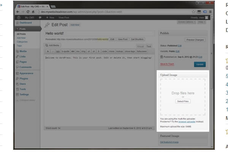Open the + New admin bar menu
Image resolution: width=228 pixels, height=152 pixels.
click(50, 17)
